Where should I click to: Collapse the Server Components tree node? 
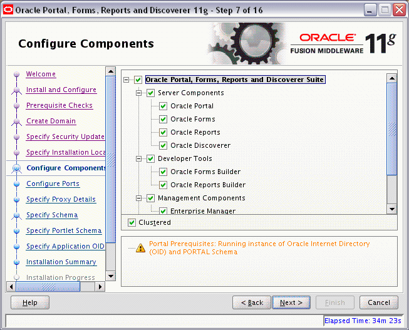point(139,93)
